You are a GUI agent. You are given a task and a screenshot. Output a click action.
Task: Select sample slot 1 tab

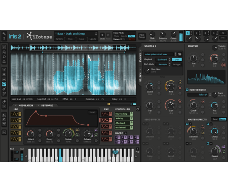coord(188,33)
